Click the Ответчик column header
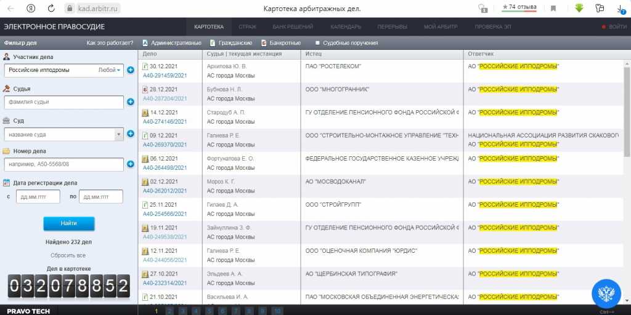The image size is (631, 315). [x=481, y=54]
